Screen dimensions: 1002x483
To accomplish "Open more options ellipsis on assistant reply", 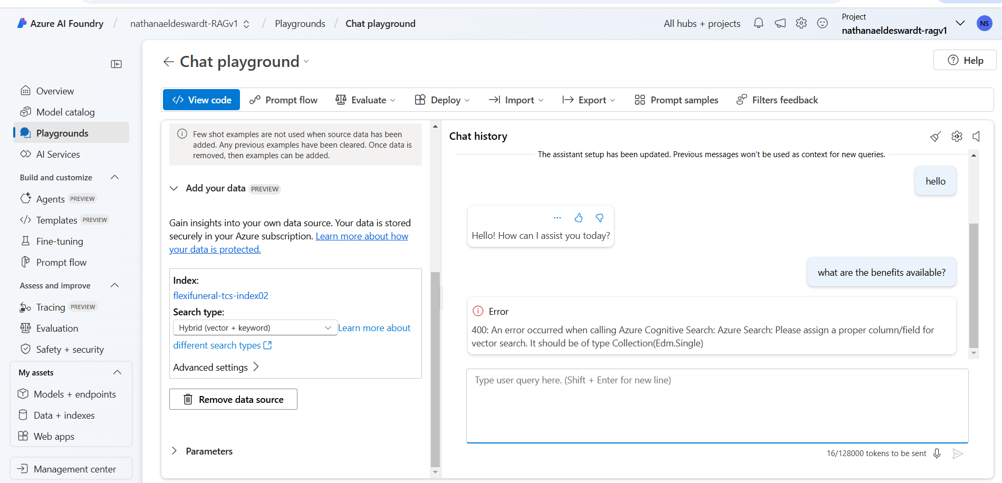I will 557,218.
